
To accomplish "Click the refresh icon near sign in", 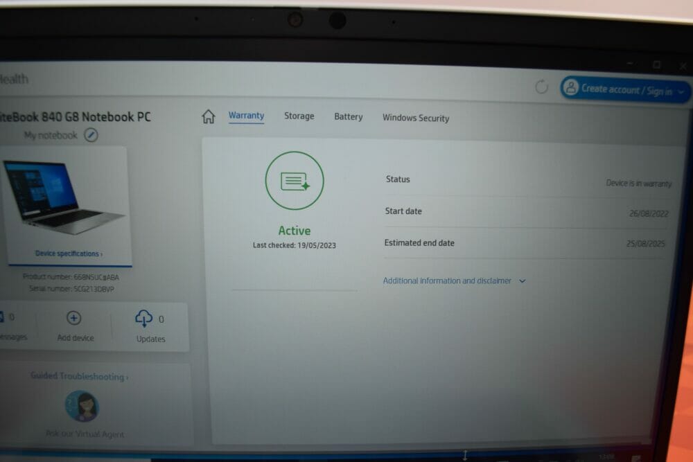I will (541, 87).
